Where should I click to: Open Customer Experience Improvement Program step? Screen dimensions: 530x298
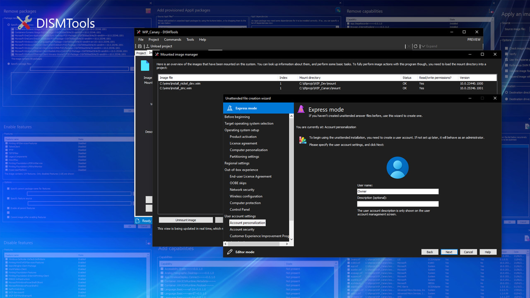(259, 236)
